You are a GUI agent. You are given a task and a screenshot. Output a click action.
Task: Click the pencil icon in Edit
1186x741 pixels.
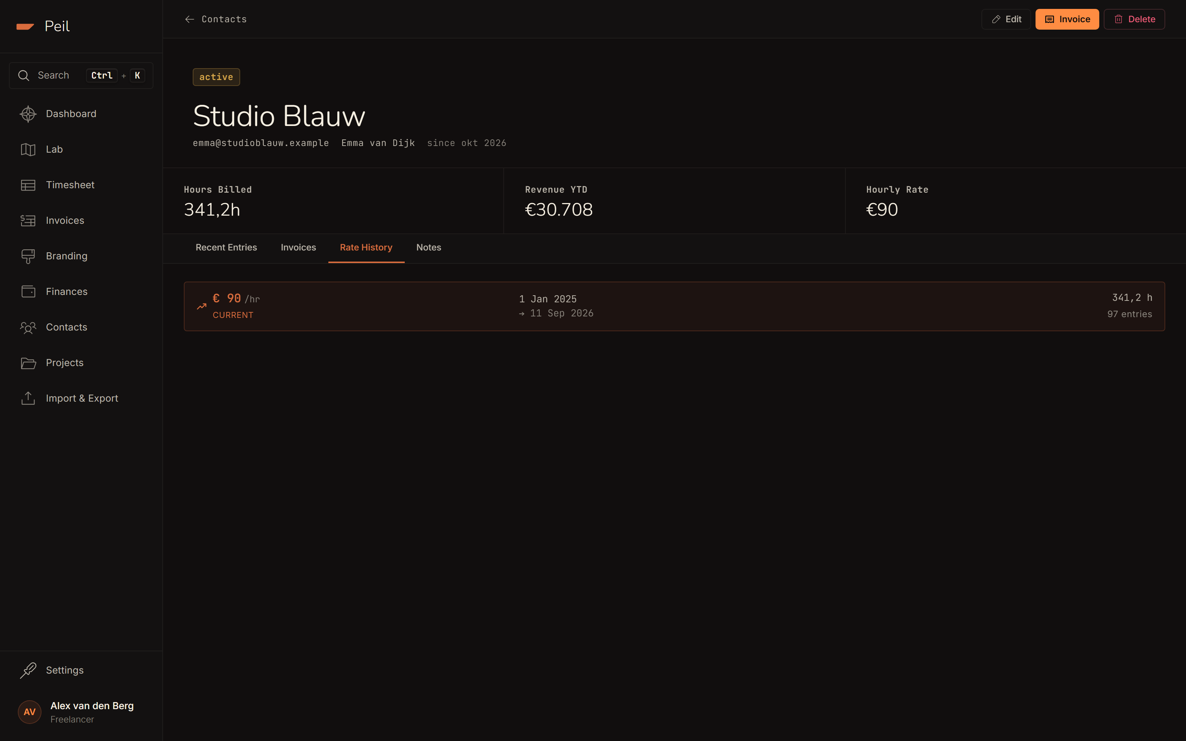[996, 19]
